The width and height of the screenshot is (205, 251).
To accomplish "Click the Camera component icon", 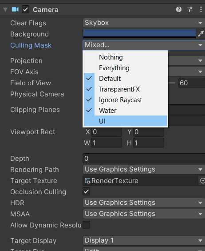I will pos(15,9).
